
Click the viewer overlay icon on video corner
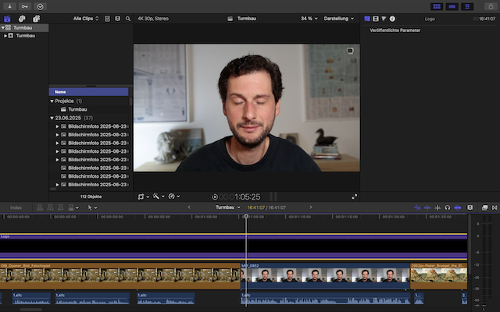pyautogui.click(x=350, y=51)
